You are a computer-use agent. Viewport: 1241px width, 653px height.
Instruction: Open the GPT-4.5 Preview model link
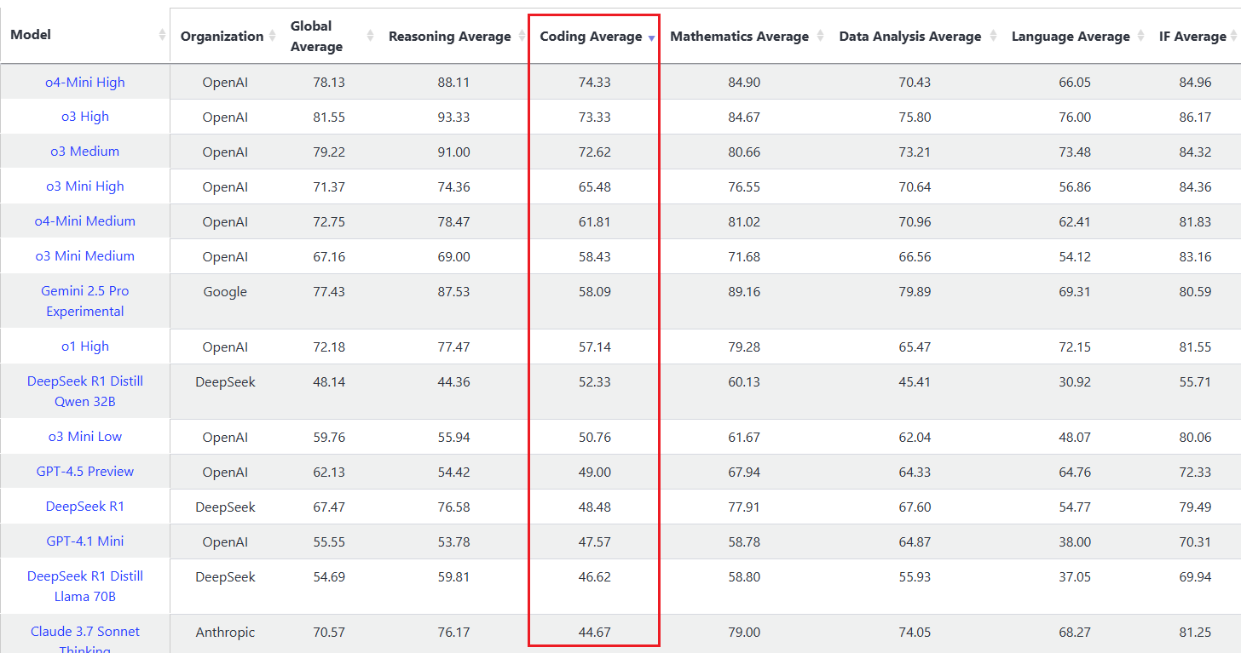point(85,472)
